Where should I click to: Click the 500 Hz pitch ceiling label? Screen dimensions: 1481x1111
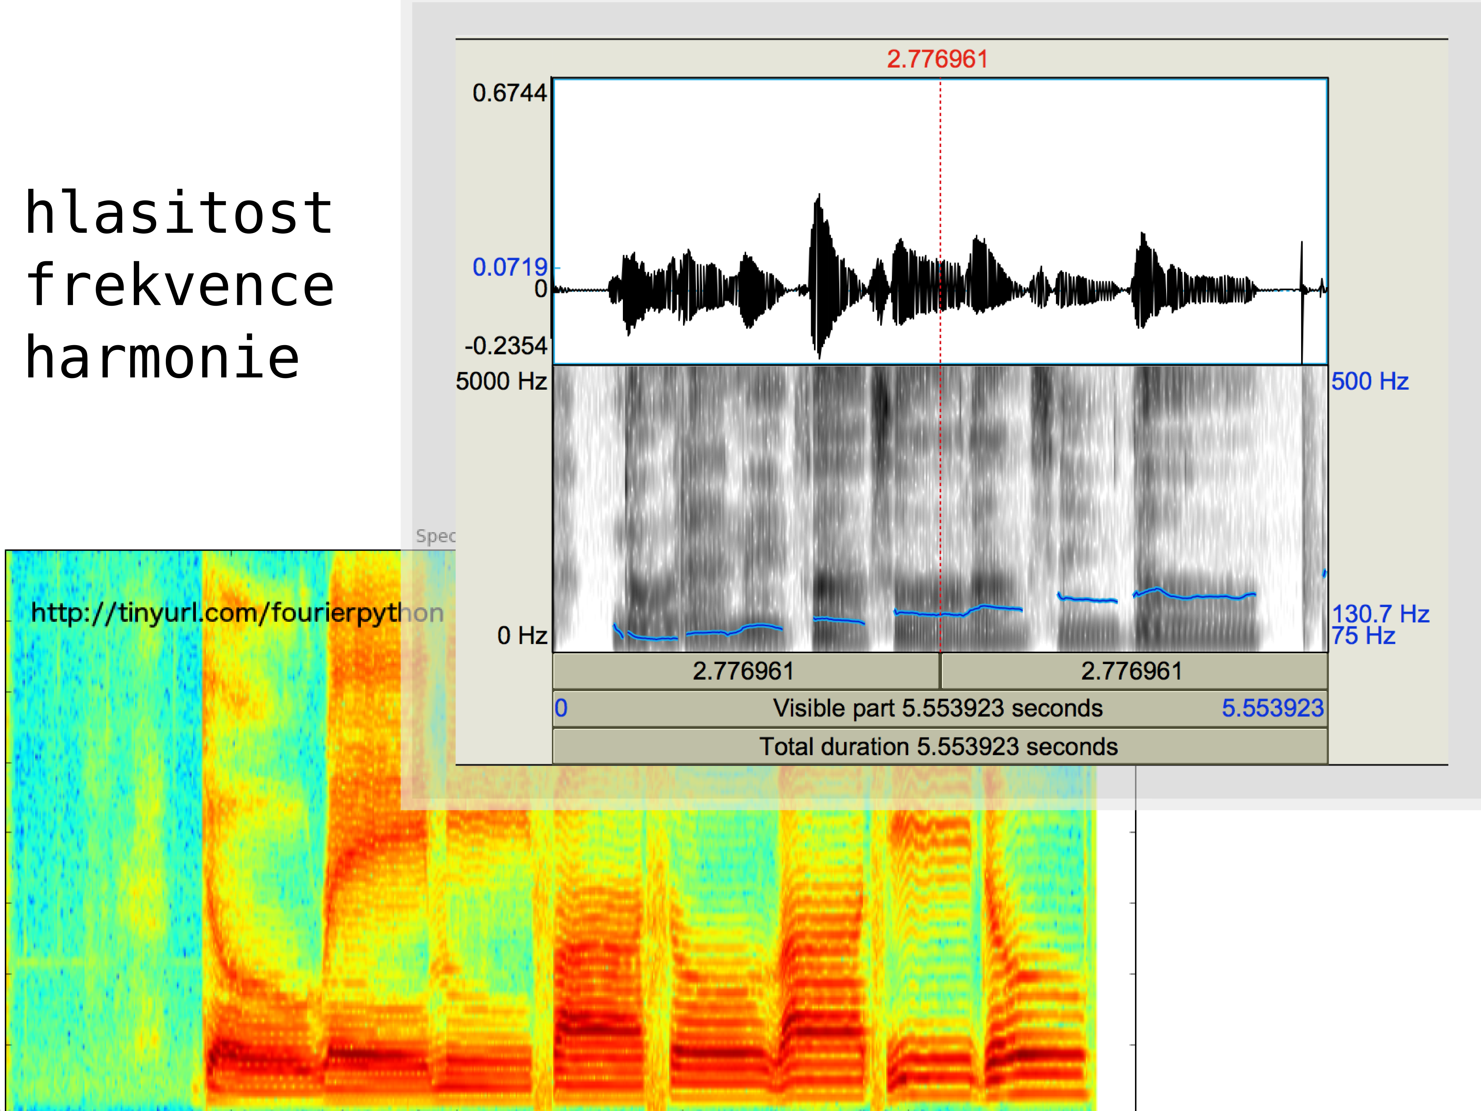tap(1370, 381)
